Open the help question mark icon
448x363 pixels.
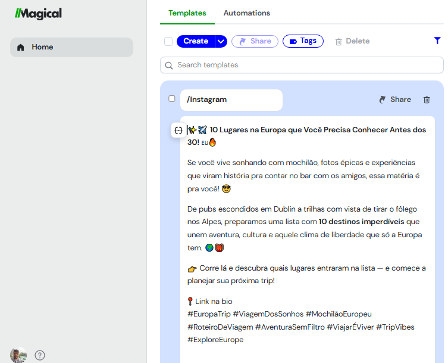pos(40,355)
